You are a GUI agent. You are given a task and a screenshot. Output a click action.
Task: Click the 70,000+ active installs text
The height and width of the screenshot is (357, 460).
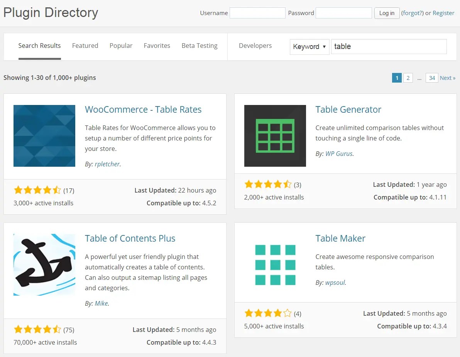[45, 342]
